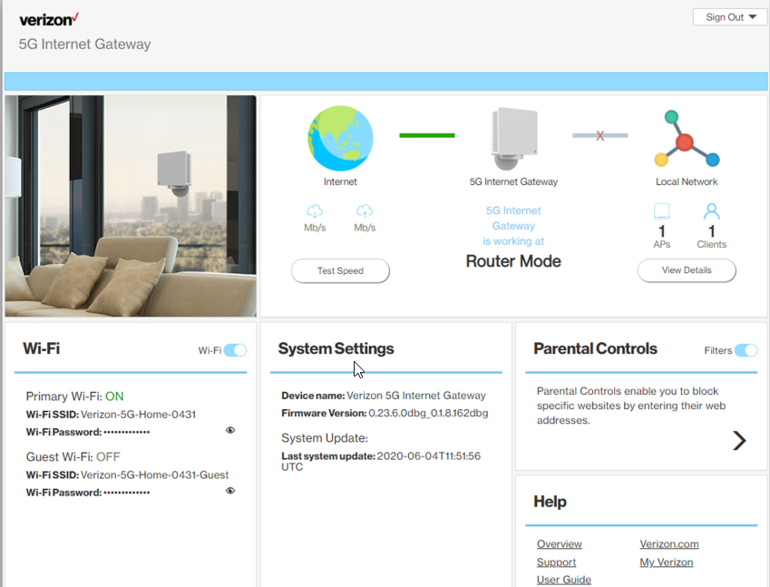Click the last system update timestamp
Screen dimensions: 770x587
click(x=381, y=461)
